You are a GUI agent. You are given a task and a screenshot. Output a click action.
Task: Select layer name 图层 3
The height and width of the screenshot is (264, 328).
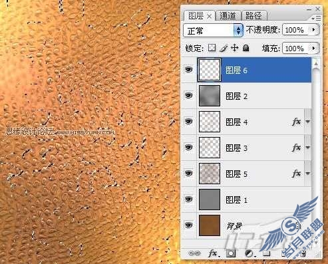236,148
